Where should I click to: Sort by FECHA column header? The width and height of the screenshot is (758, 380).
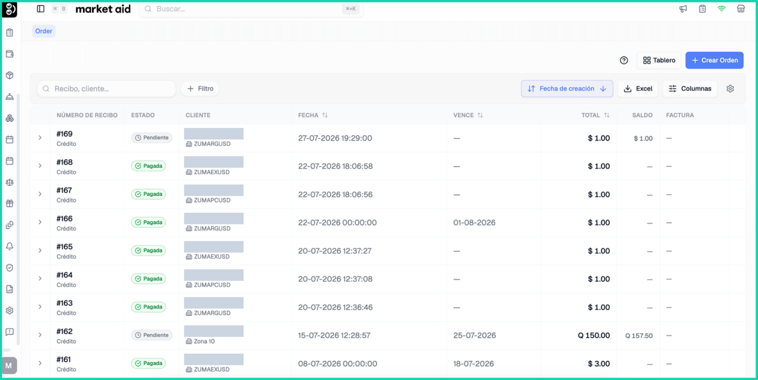313,115
